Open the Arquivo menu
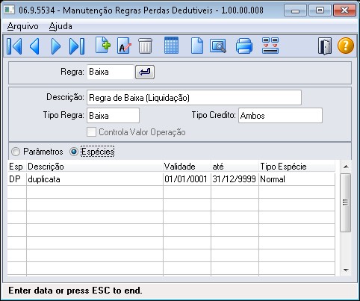Viewport: 360px width, 301px height. click(22, 26)
